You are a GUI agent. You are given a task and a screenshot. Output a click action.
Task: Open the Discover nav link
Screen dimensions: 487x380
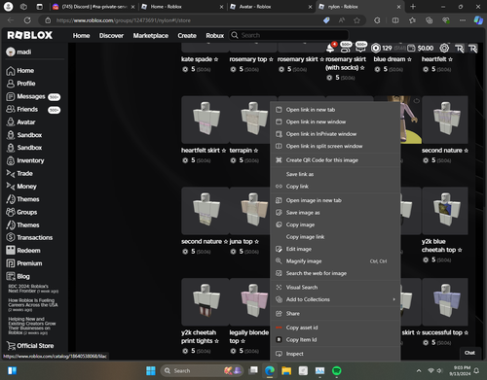111,35
